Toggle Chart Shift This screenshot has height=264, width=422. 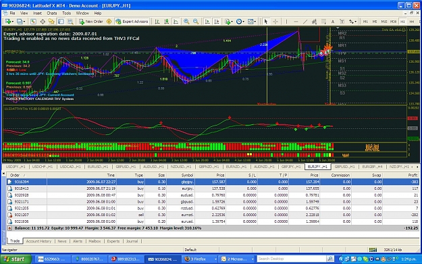click(216, 22)
